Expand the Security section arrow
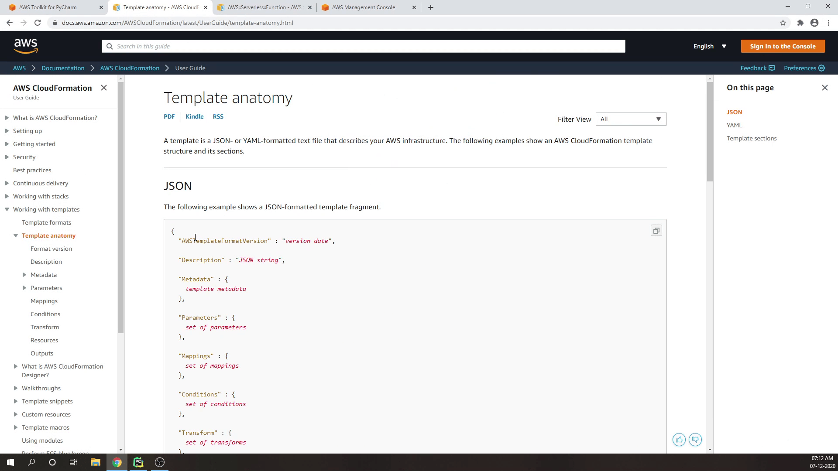This screenshot has width=838, height=471. coord(7,157)
